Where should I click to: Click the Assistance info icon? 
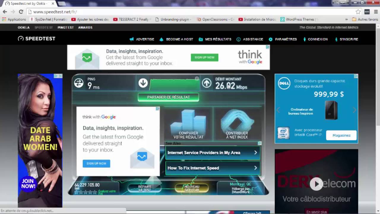point(238,39)
